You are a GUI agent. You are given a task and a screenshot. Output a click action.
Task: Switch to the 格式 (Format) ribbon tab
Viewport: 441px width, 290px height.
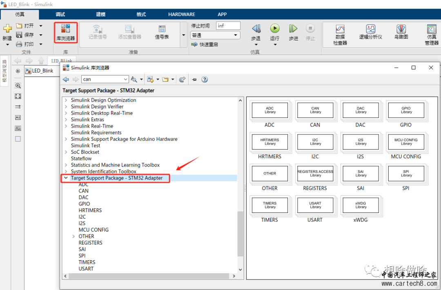(x=141, y=14)
